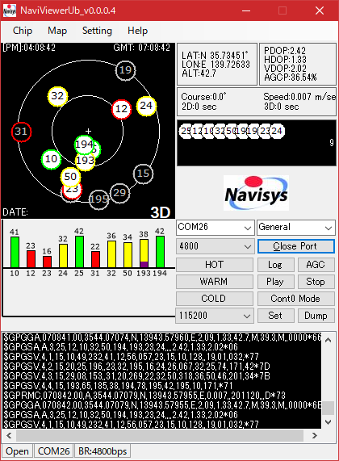Screen dimensions: 339x461
Task: Open the Chip menu
Action: pyautogui.click(x=23, y=31)
